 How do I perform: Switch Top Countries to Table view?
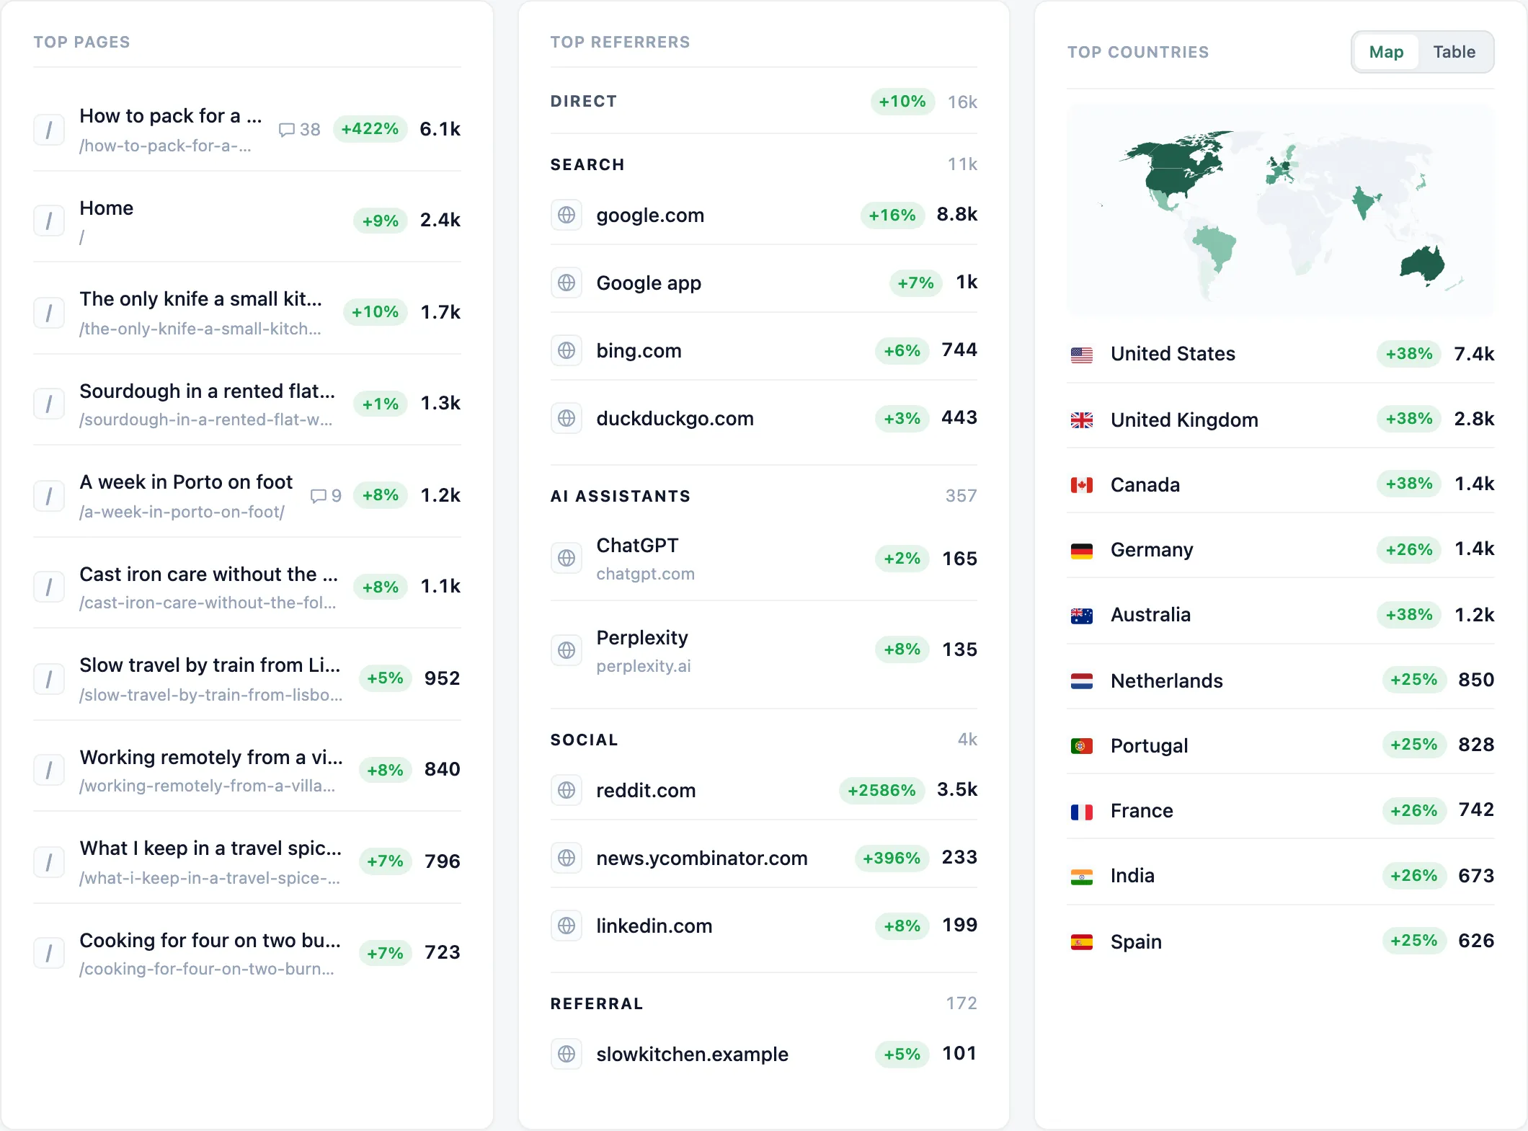(x=1454, y=52)
